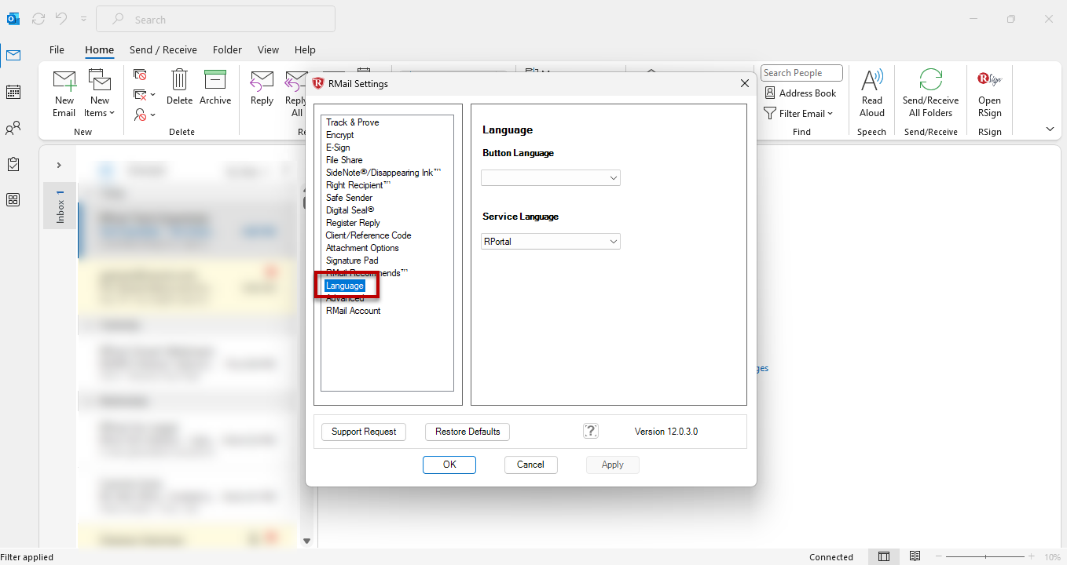
Task: Open the Service Language RPortal dropdown
Action: pos(551,242)
